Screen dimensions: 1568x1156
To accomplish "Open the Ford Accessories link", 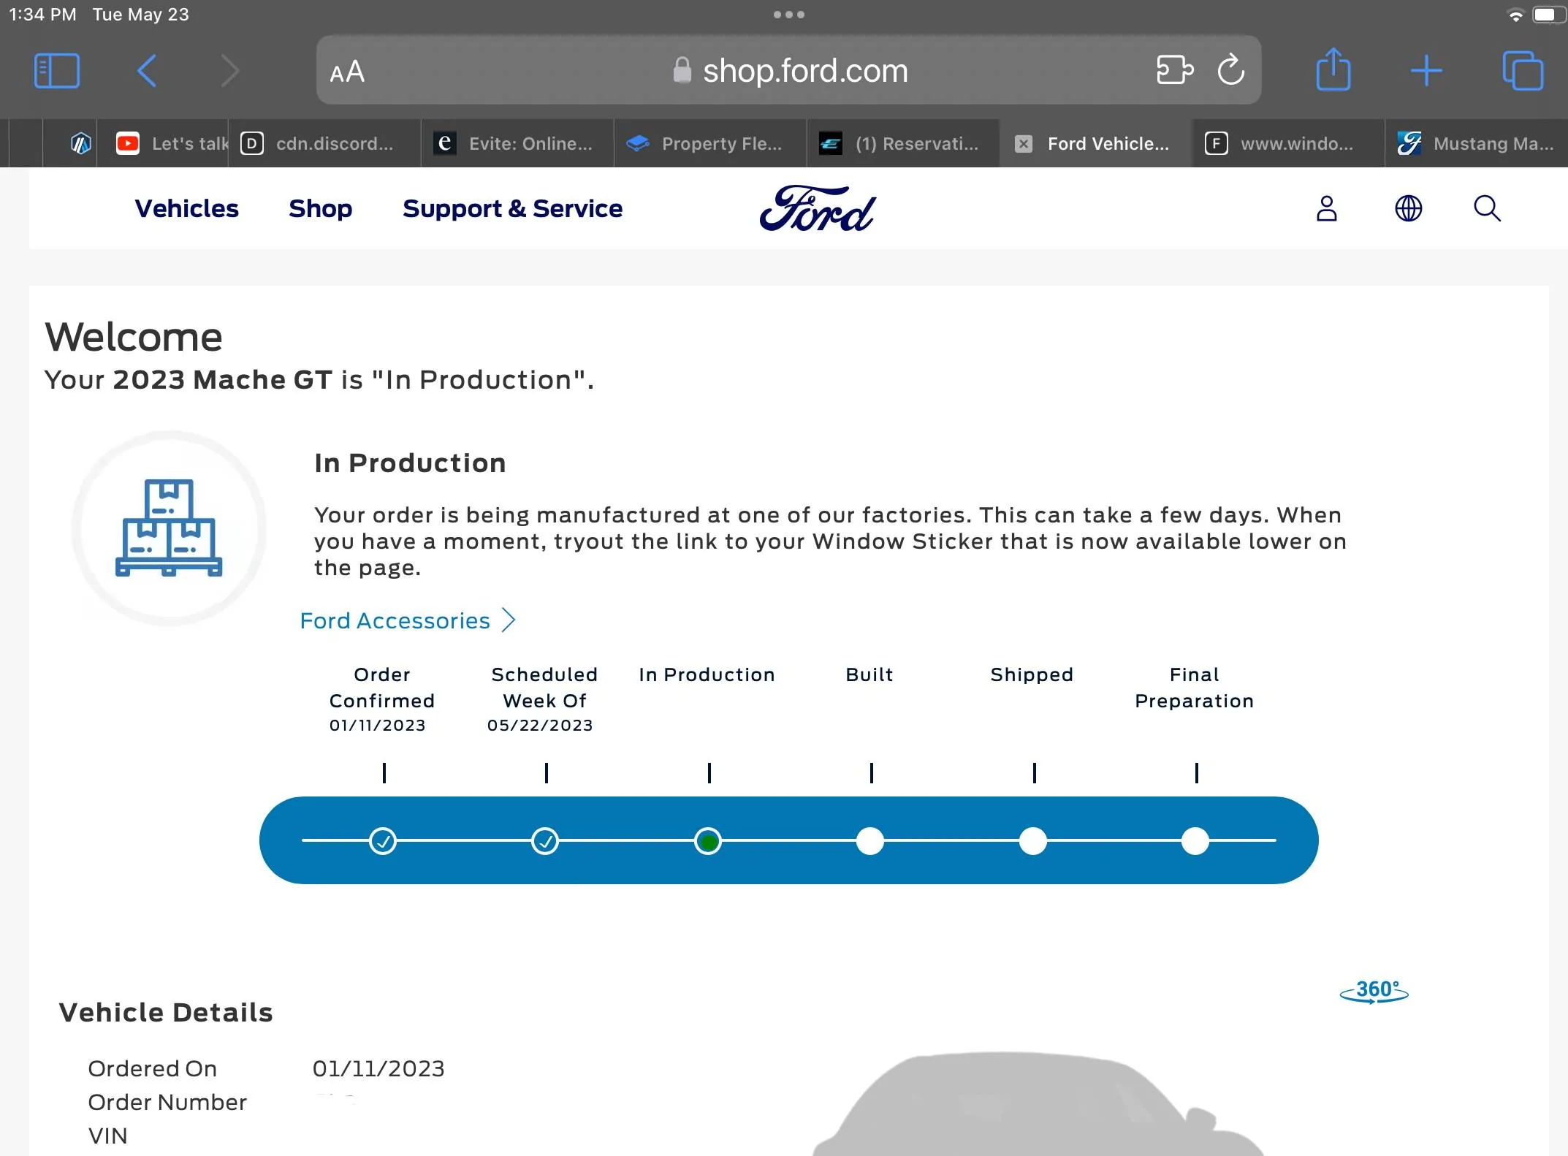I will [x=395, y=620].
